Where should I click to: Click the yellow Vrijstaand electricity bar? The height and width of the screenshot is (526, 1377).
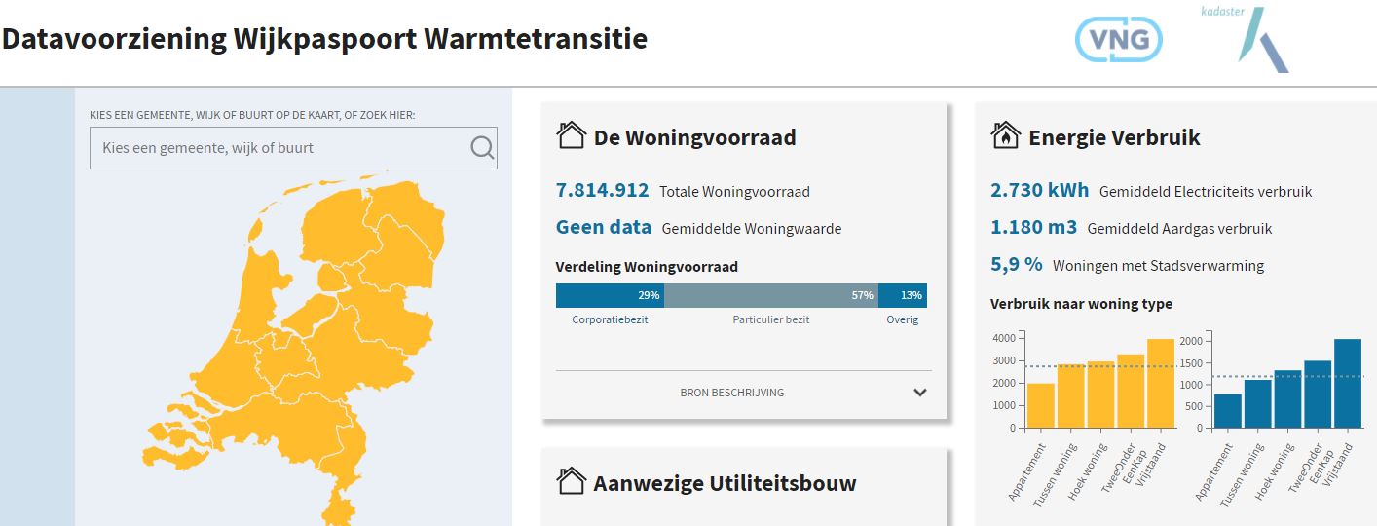(x=1161, y=383)
